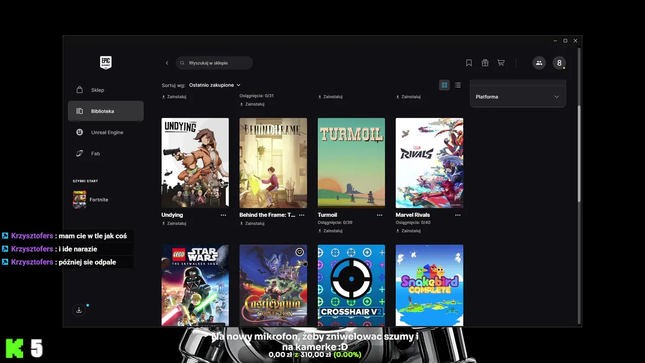Open the shopping cart
645x363 pixels.
(x=501, y=63)
